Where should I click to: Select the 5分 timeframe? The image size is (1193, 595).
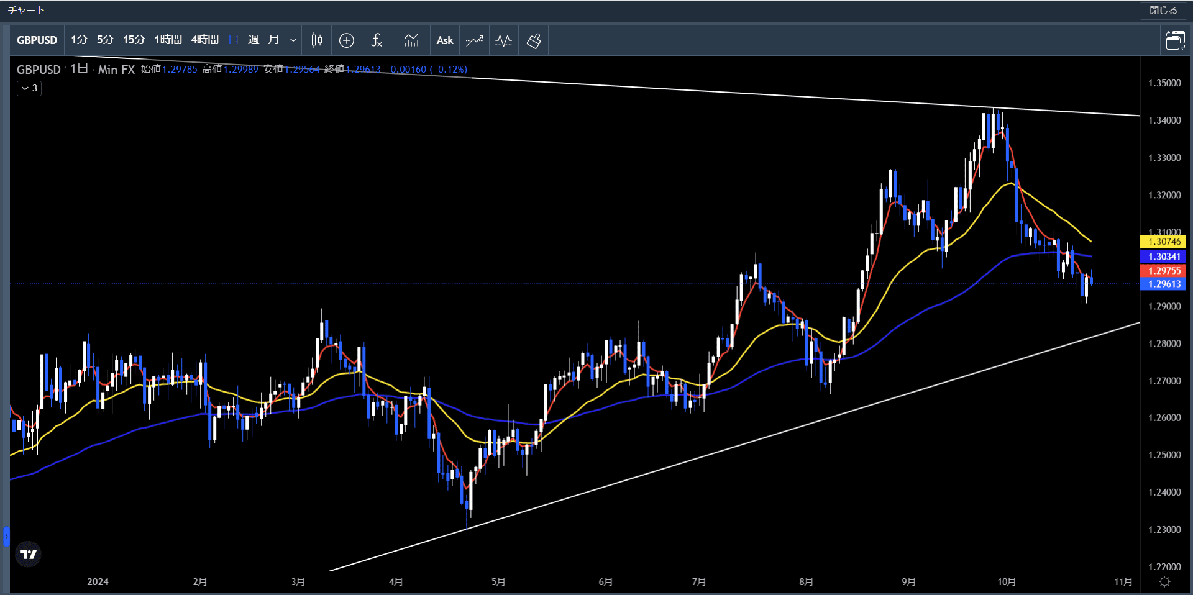(105, 40)
